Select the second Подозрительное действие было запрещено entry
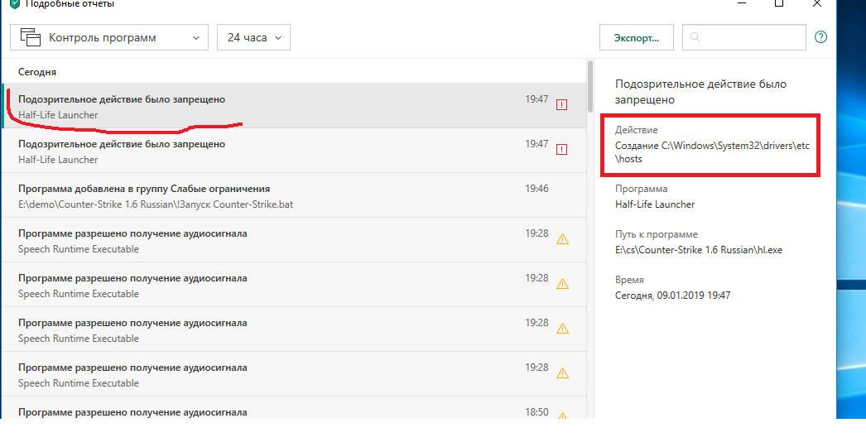The width and height of the screenshot is (866, 447). pyautogui.click(x=295, y=151)
